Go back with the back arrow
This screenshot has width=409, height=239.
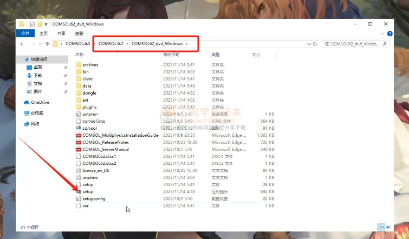[x=22, y=44]
